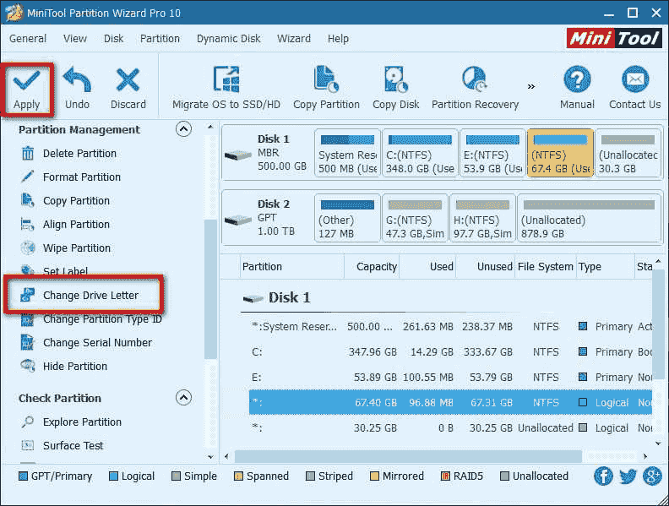Collapse the Partition Management section
The width and height of the screenshot is (669, 506).
click(182, 129)
